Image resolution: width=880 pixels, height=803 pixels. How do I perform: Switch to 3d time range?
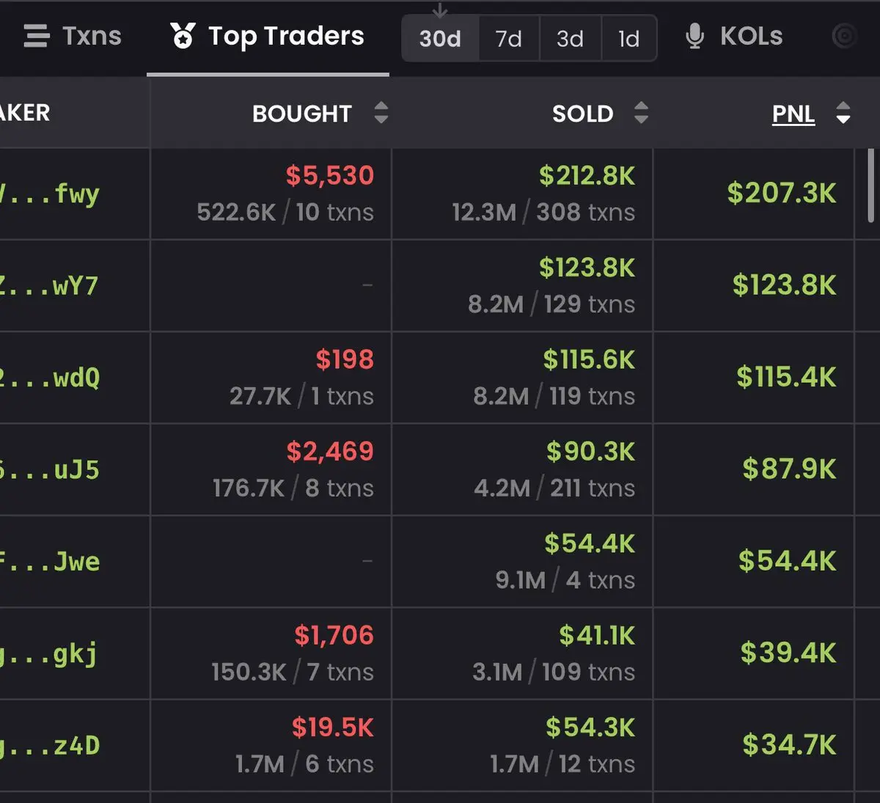coord(570,38)
